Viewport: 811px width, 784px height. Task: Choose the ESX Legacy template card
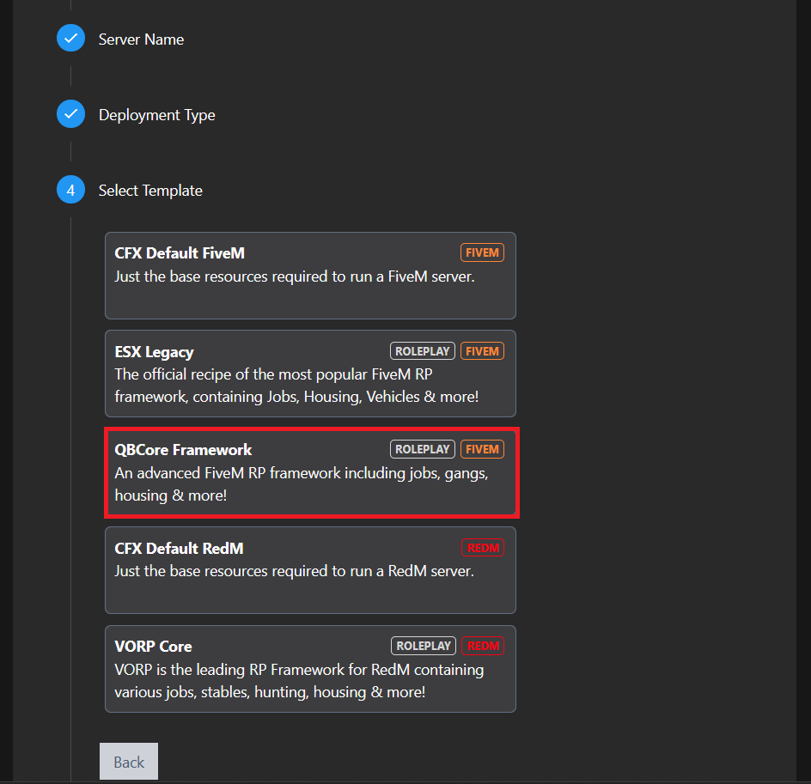pos(310,374)
